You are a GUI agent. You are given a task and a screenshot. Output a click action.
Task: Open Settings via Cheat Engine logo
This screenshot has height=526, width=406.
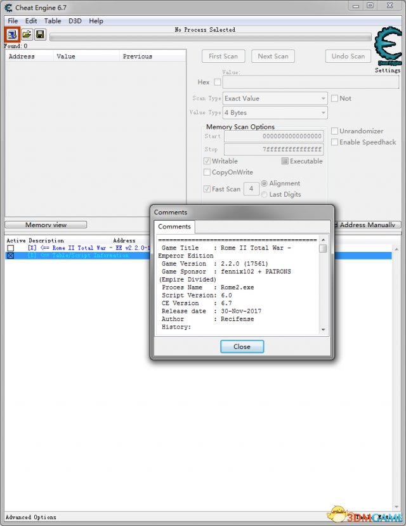pos(388,46)
